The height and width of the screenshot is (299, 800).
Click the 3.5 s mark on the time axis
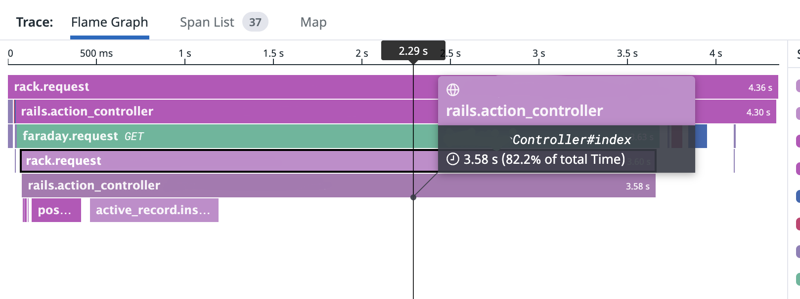[x=627, y=53]
